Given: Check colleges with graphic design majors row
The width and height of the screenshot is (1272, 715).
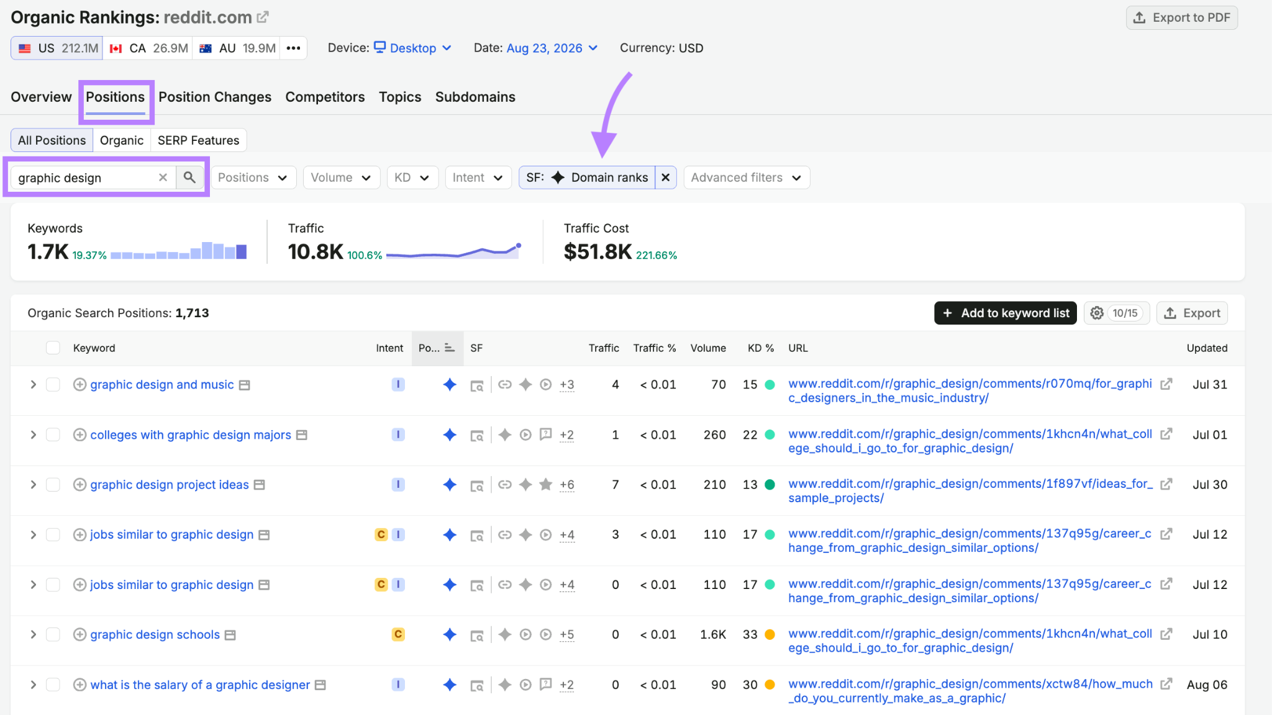Looking at the screenshot, I should (53, 435).
